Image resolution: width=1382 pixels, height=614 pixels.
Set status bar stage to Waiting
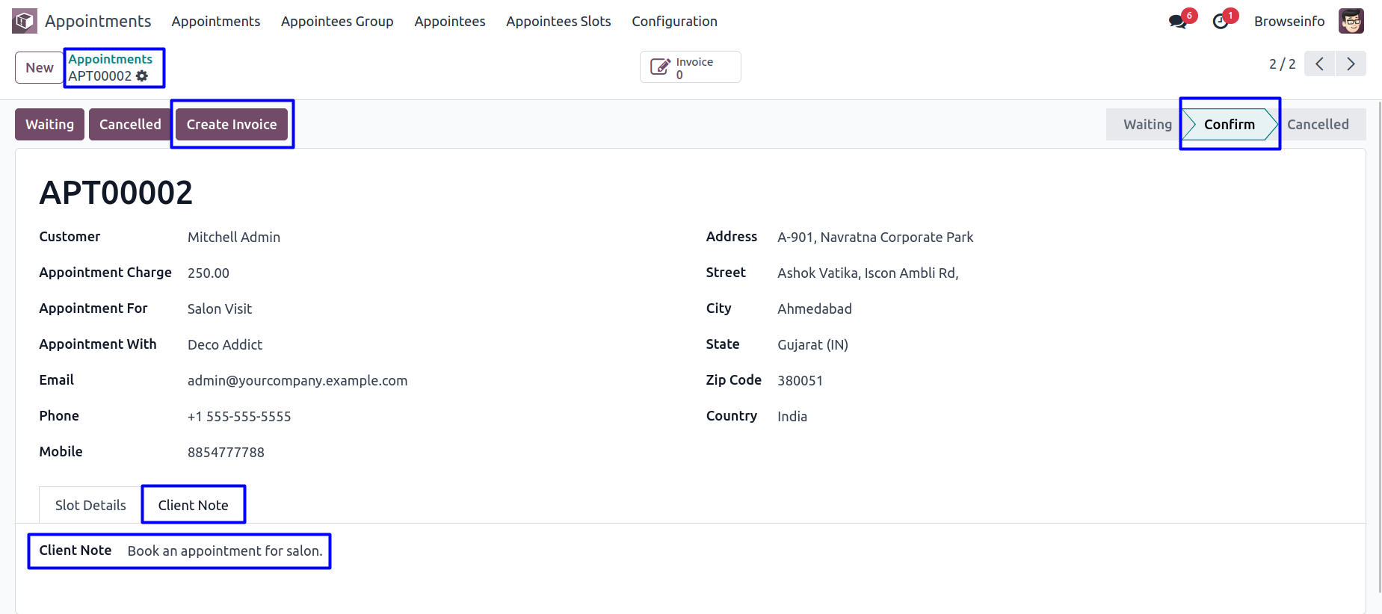pos(1147,125)
